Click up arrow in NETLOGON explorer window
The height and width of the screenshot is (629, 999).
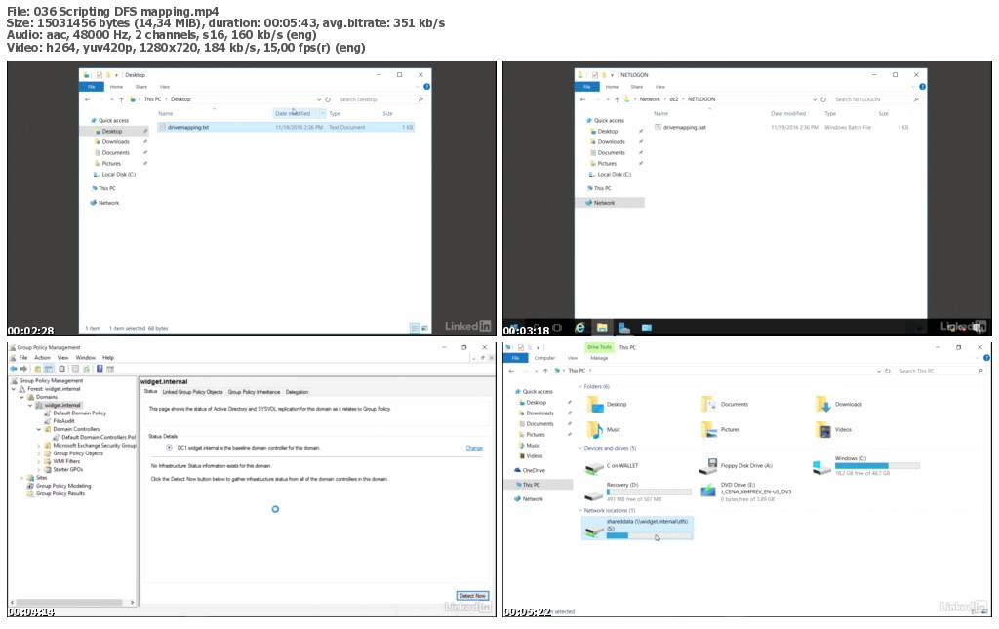(x=617, y=99)
